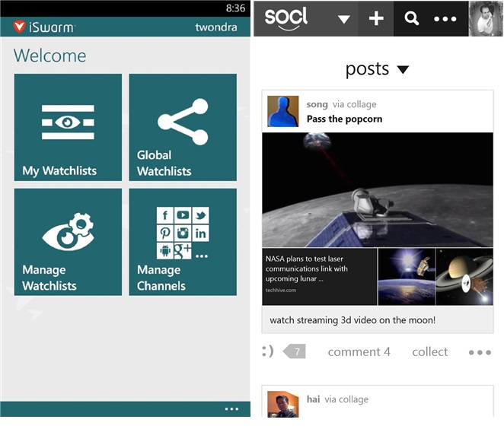Create a new post with plus icon

click(376, 18)
